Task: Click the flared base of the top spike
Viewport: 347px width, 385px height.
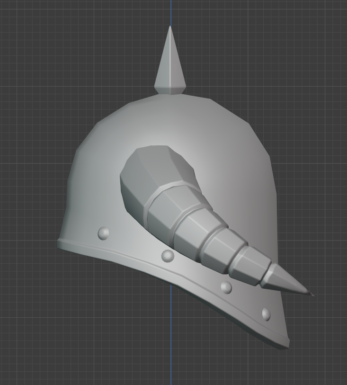Action: click(170, 90)
